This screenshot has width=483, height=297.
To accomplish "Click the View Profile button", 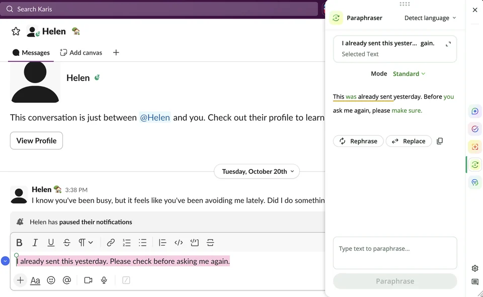I will (x=36, y=141).
